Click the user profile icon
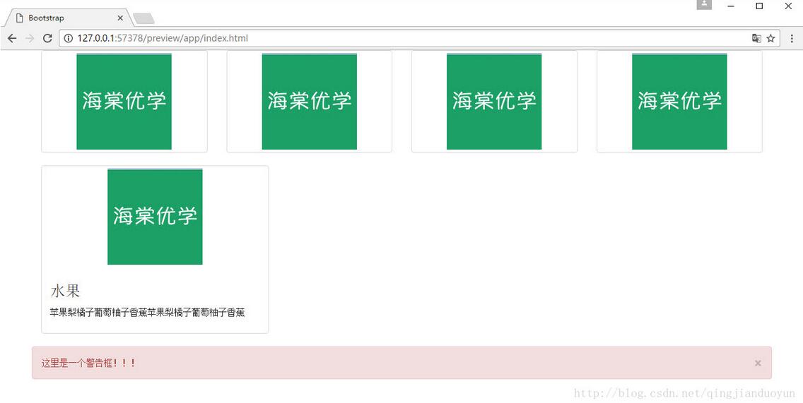 704,5
